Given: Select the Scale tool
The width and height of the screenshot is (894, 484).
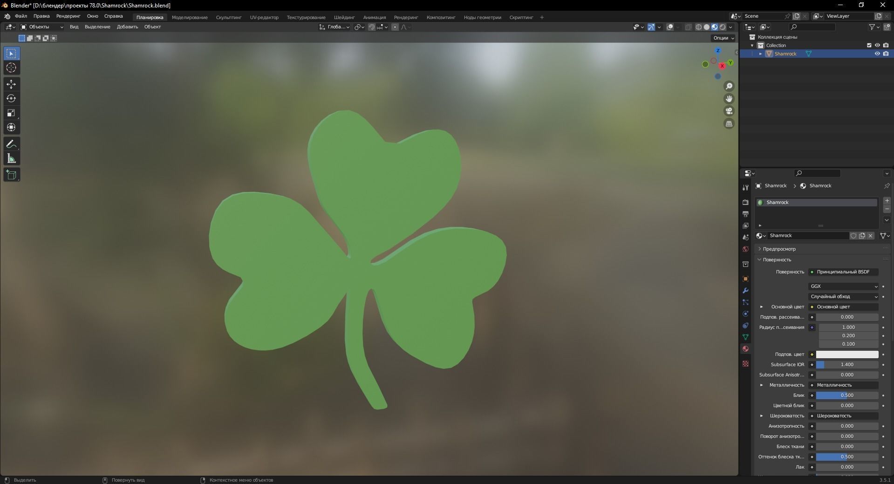Looking at the screenshot, I should pyautogui.click(x=11, y=113).
